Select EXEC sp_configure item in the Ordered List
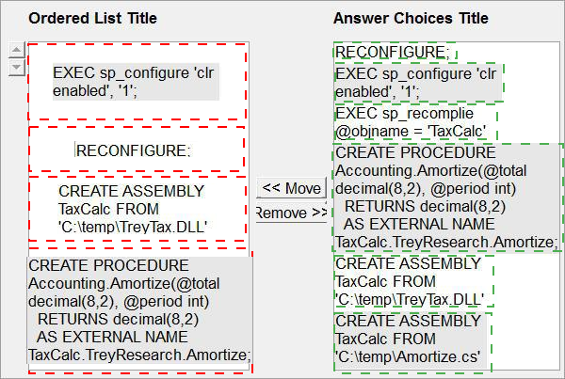Viewport: 565px width, 379px height. coord(137,82)
